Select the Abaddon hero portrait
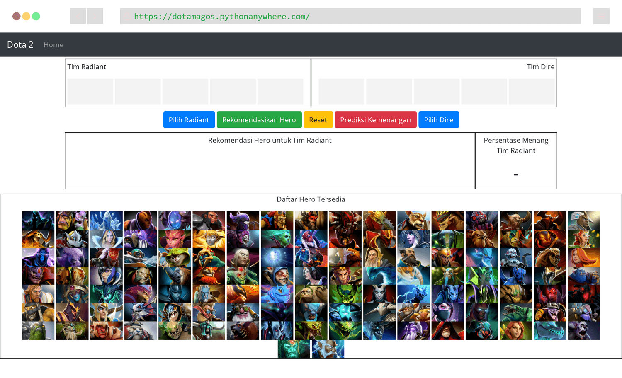Image resolution: width=622 pixels, height=378 pixels. click(38, 220)
